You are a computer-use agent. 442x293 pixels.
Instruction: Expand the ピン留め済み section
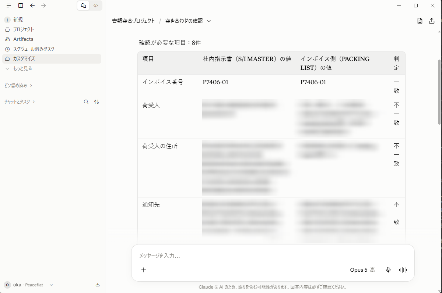pos(18,85)
